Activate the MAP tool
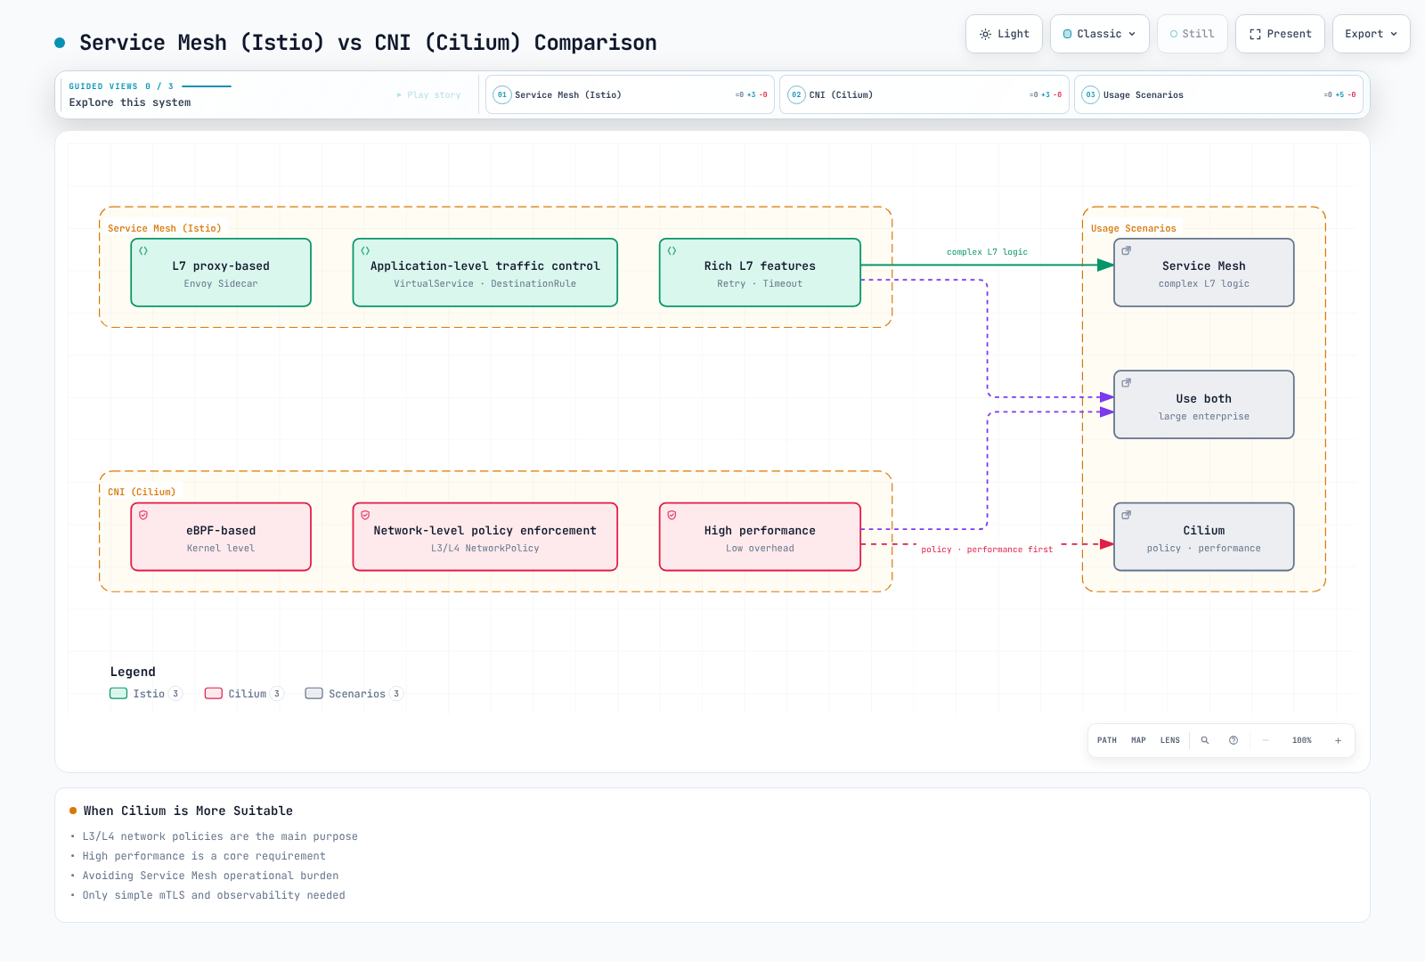The width and height of the screenshot is (1425, 962). tap(1138, 740)
